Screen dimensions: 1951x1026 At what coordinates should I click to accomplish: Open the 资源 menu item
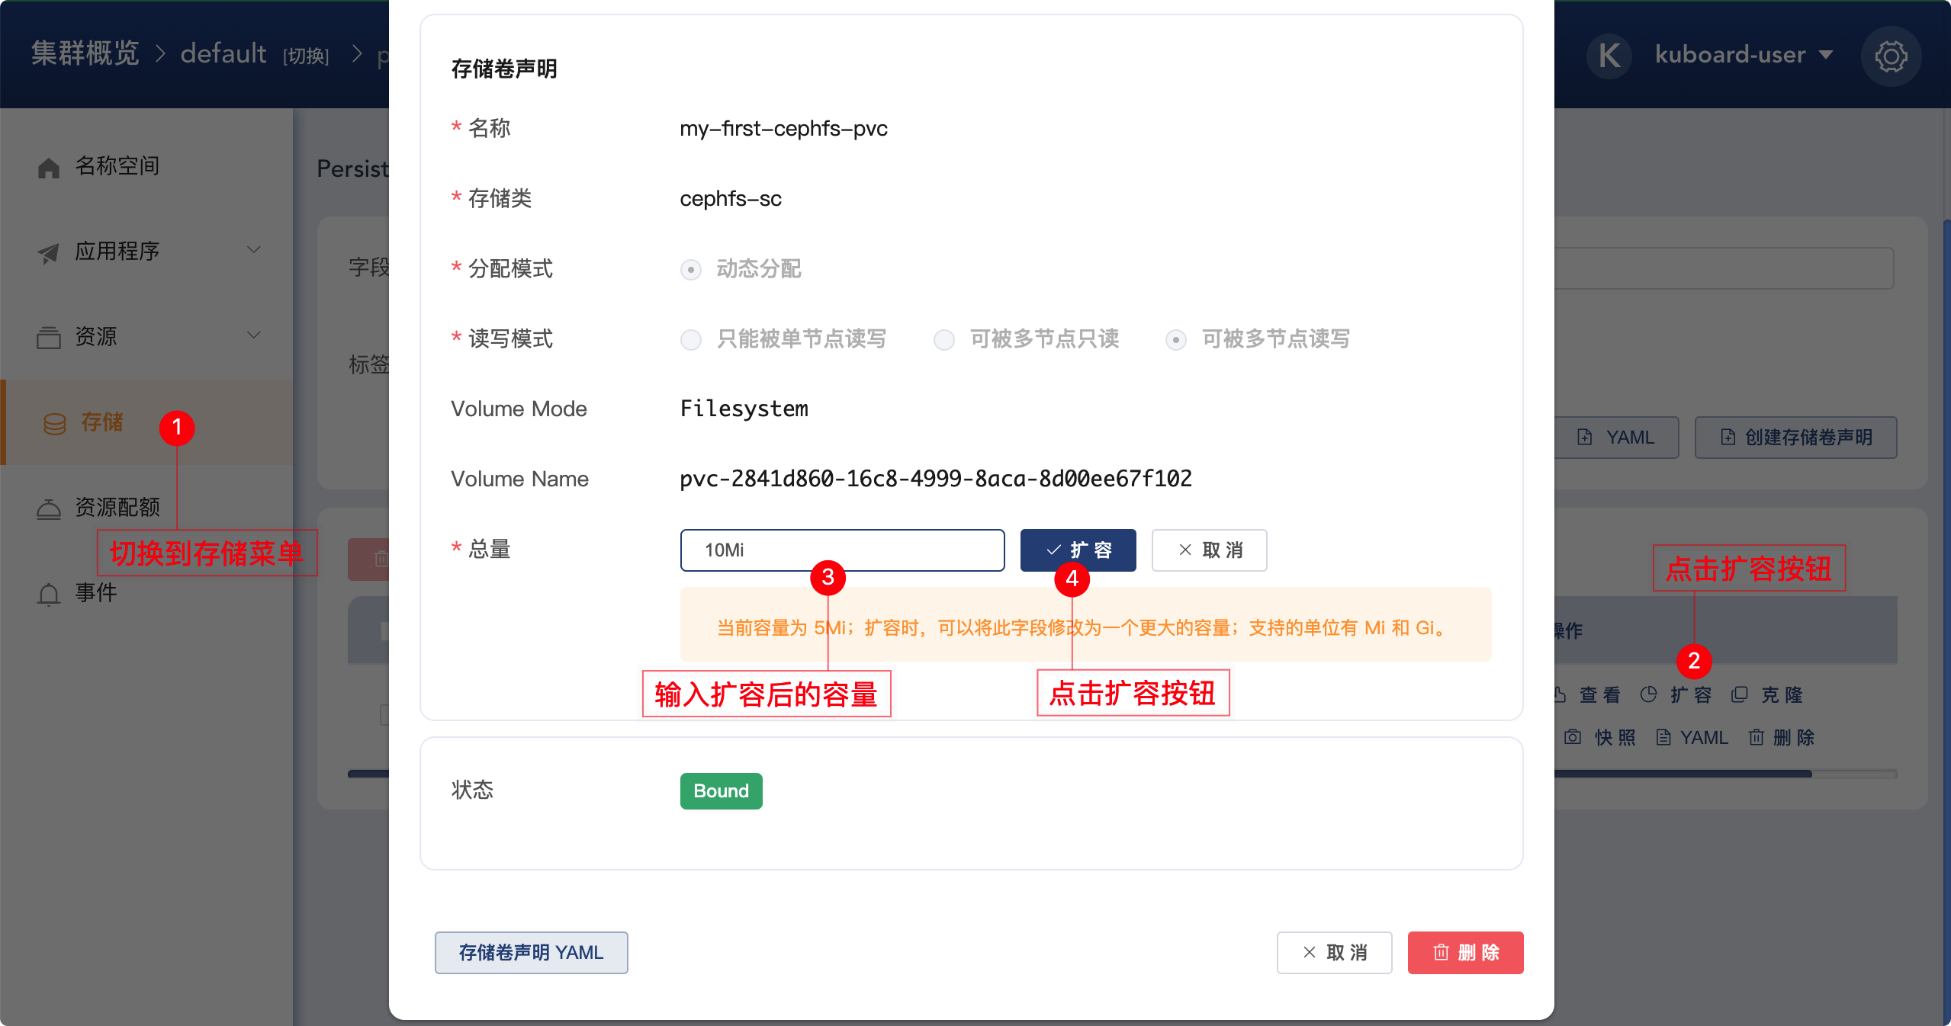tap(146, 337)
